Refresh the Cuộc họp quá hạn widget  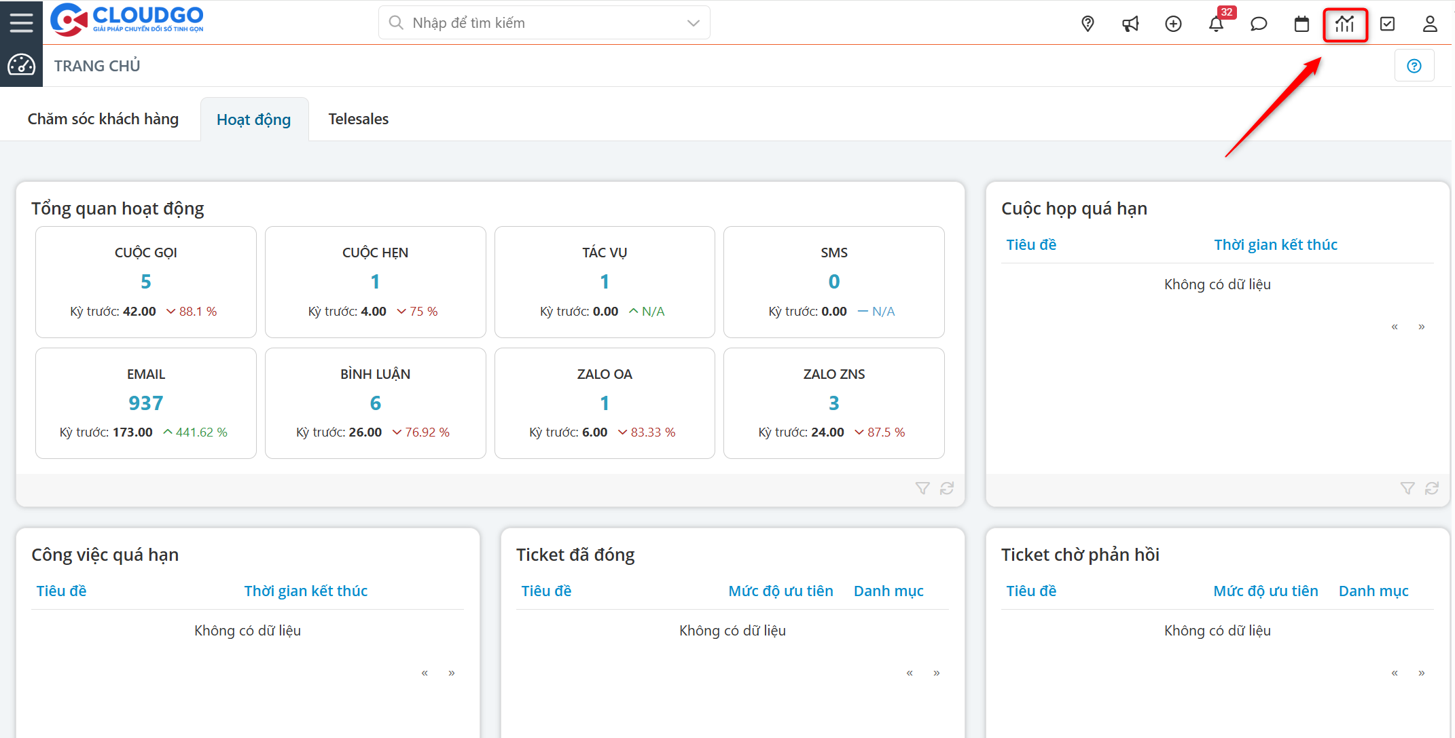click(x=1432, y=488)
